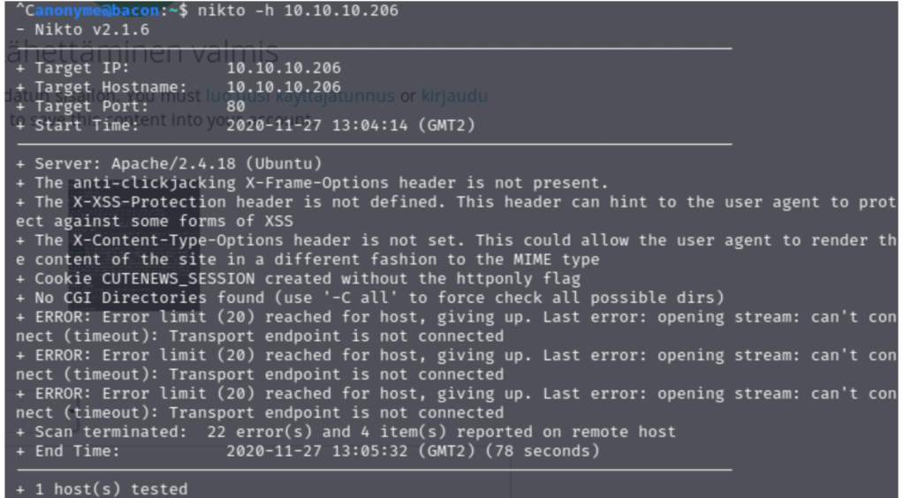Click the "kirjaudu" login link
This screenshot has height=498, width=903.
(453, 95)
